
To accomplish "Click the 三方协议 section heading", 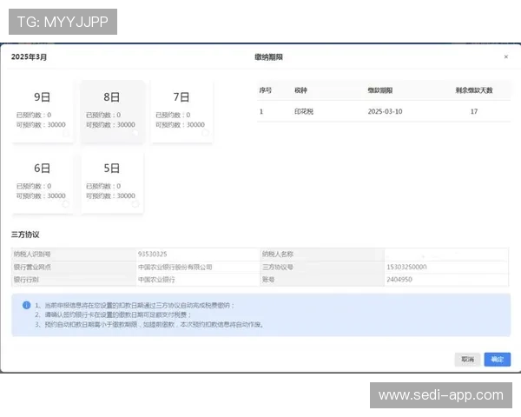I will click(x=25, y=235).
